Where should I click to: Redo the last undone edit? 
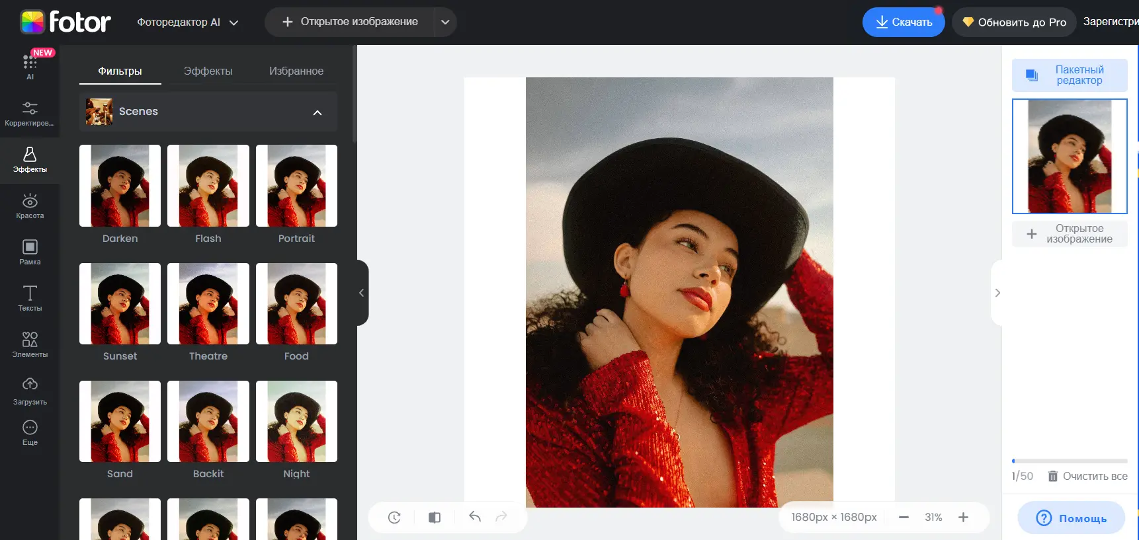point(501,517)
